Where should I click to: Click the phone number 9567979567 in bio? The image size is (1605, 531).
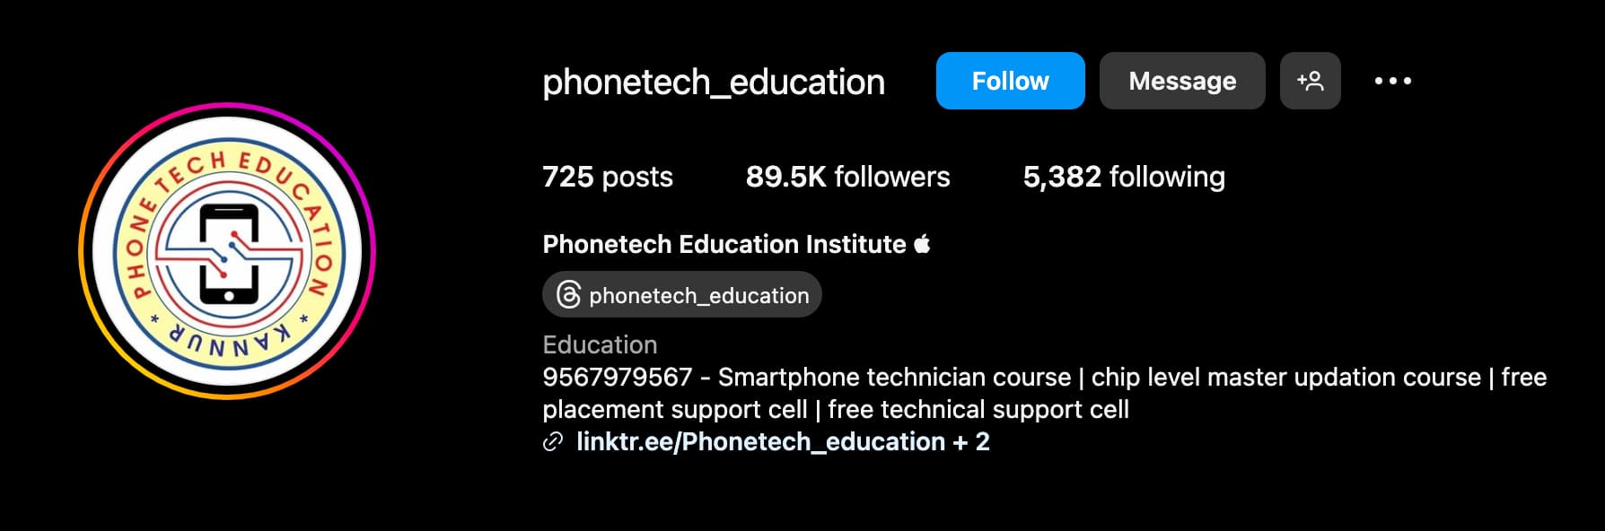pyautogui.click(x=617, y=377)
